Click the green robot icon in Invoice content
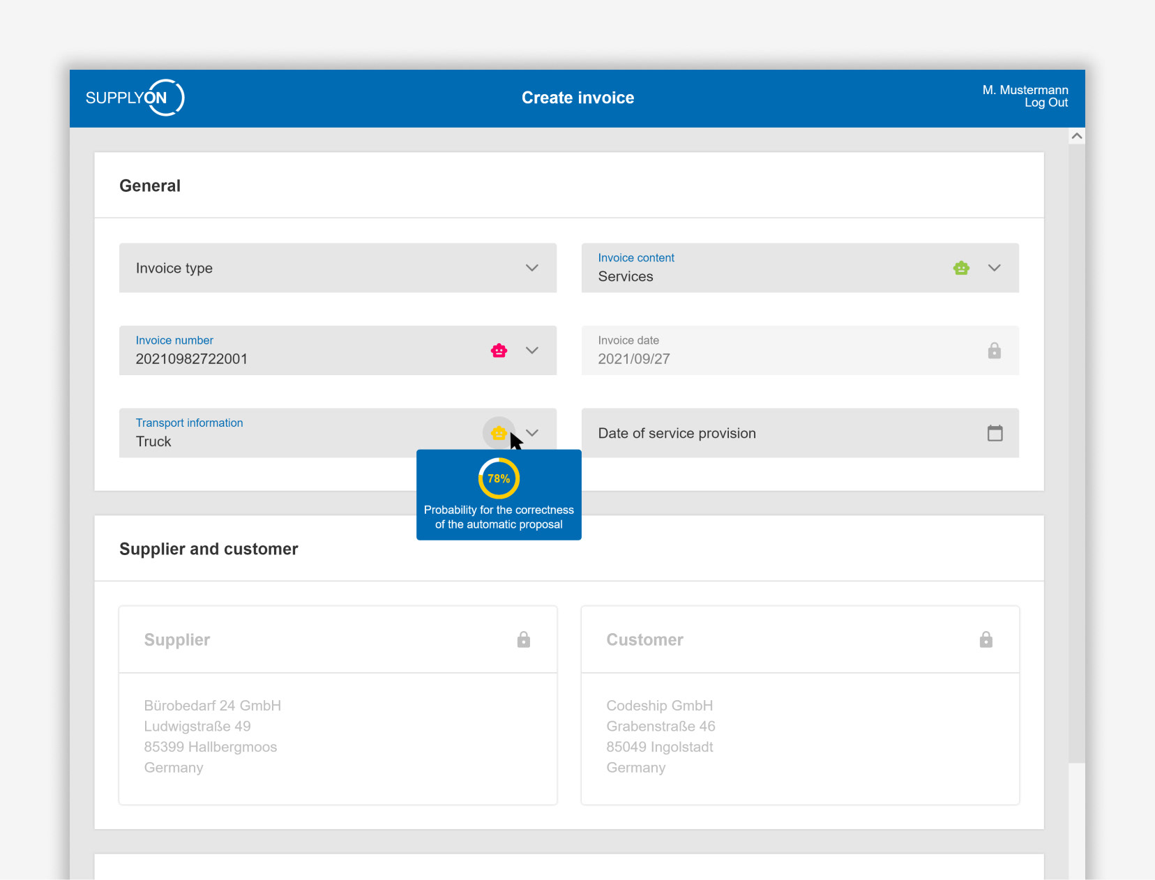 961,268
